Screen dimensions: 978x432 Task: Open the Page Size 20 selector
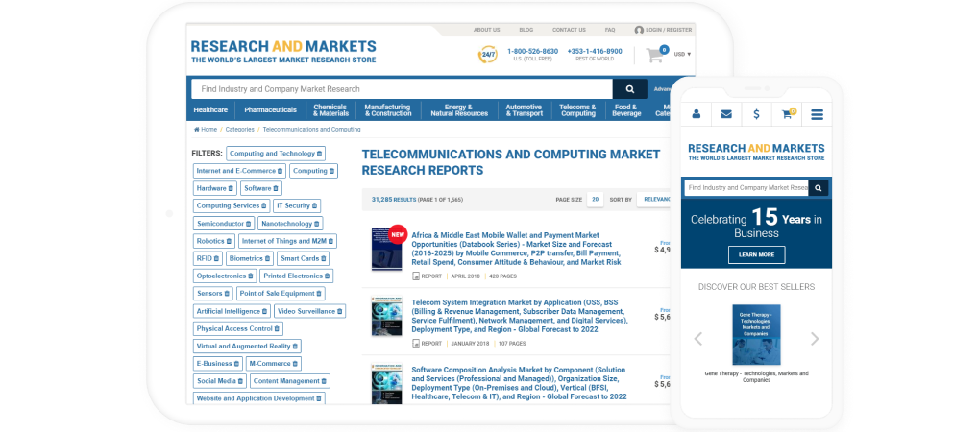pos(595,200)
